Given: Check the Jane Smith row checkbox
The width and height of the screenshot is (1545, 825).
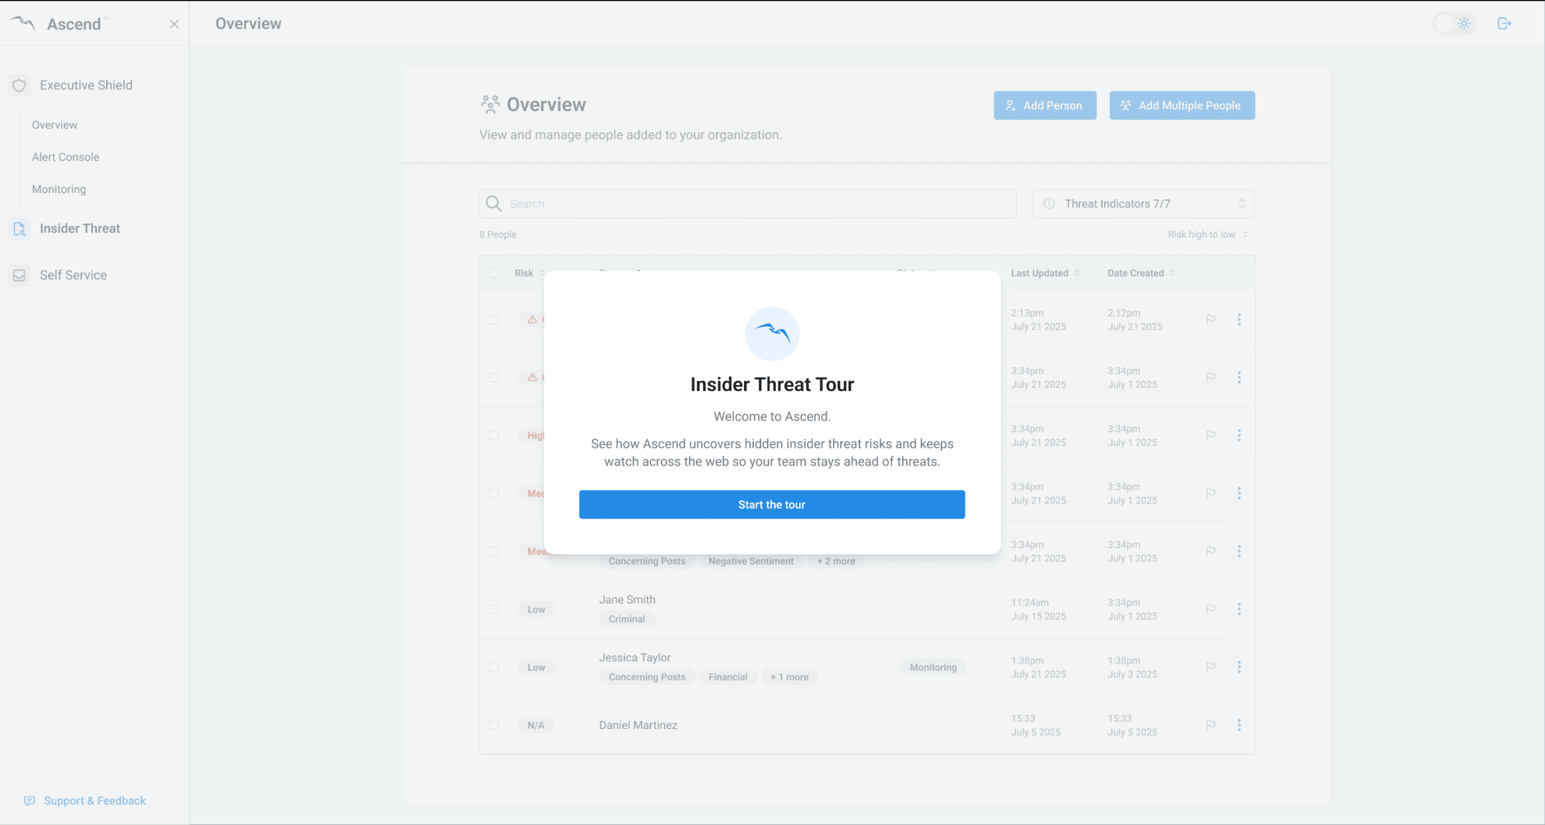Looking at the screenshot, I should point(494,609).
